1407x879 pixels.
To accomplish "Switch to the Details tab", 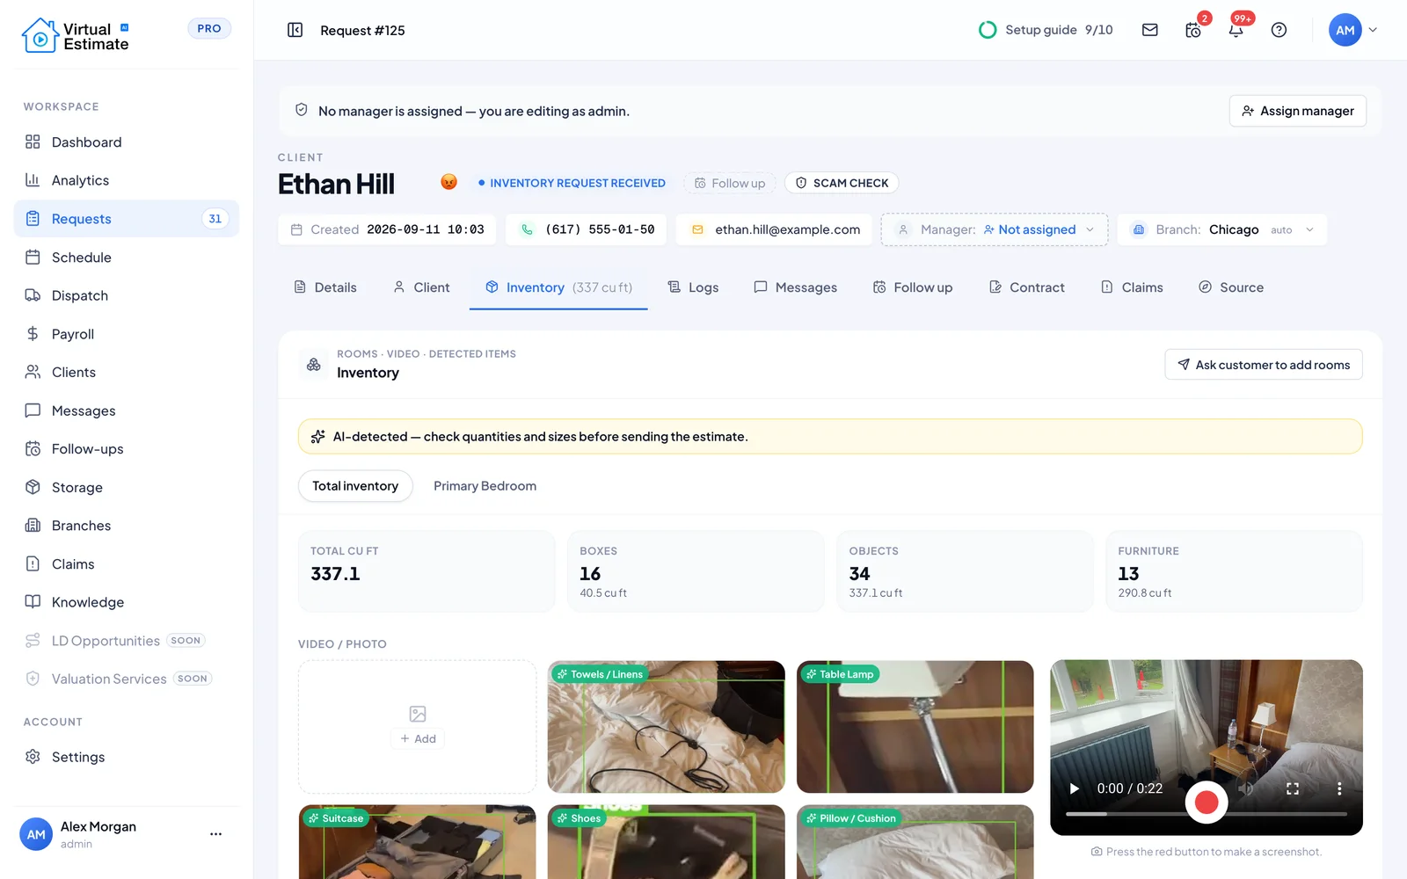I will 325,287.
